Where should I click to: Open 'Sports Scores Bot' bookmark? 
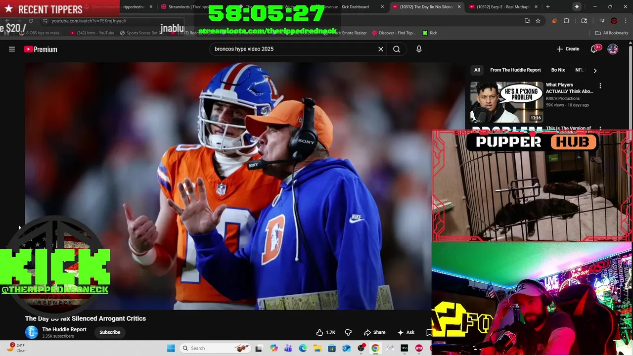coord(142,33)
